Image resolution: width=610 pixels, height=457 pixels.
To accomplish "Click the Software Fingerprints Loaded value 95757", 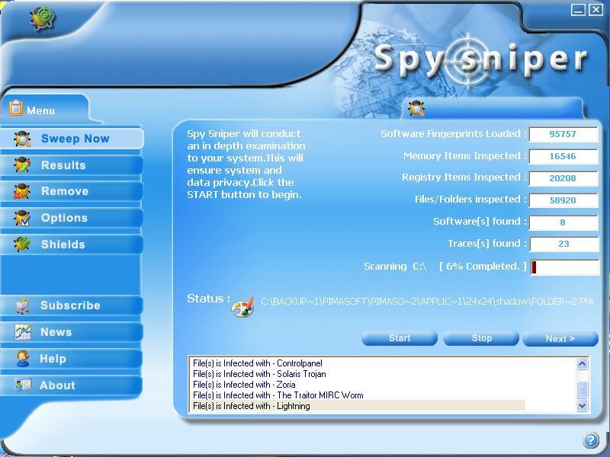I will coord(563,135).
